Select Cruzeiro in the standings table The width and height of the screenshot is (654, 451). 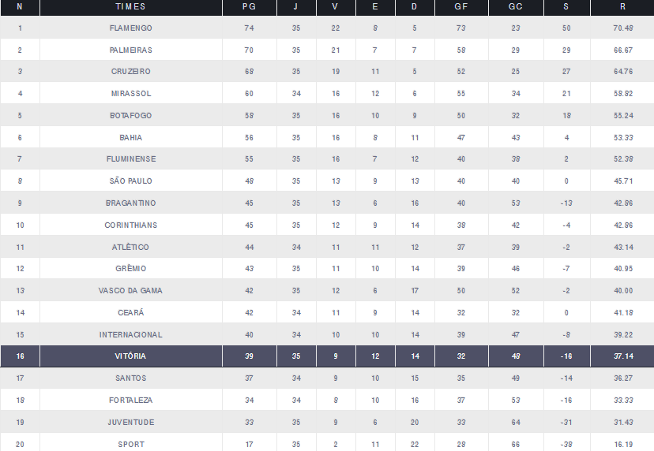[131, 72]
